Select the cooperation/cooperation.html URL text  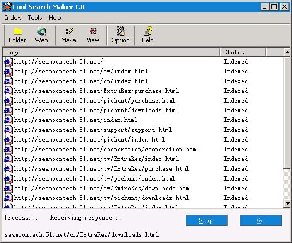click(x=106, y=149)
